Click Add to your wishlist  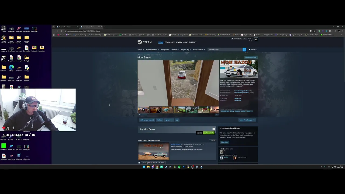click(147, 120)
